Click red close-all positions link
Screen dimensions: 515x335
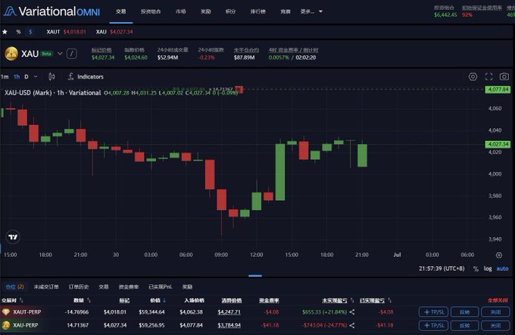tap(498, 300)
